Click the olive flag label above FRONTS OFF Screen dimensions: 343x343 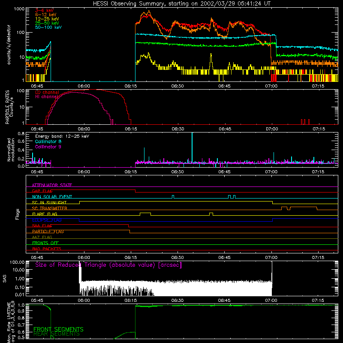click(x=42, y=238)
